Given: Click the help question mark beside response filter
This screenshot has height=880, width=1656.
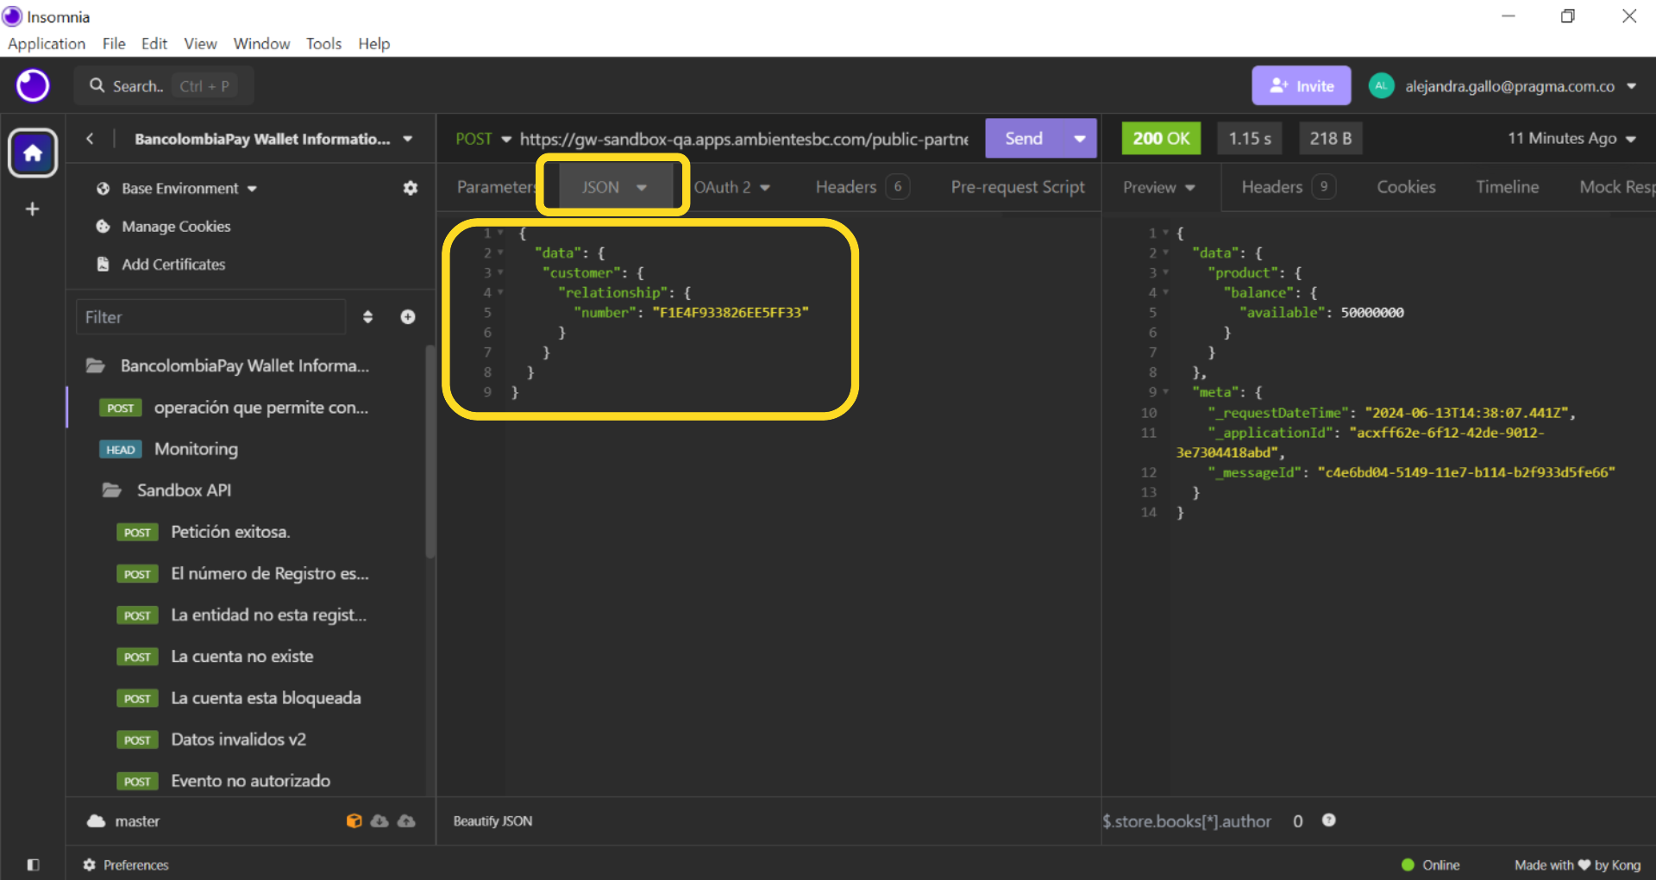Looking at the screenshot, I should point(1329,821).
